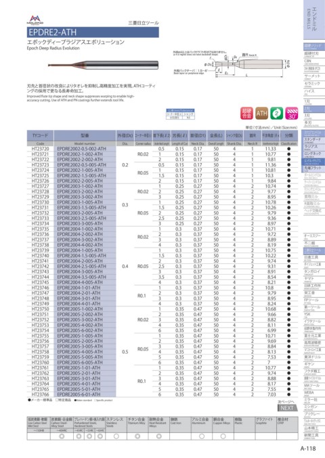
Task: Open the ギケン maker tab
Action: coord(314,365)
